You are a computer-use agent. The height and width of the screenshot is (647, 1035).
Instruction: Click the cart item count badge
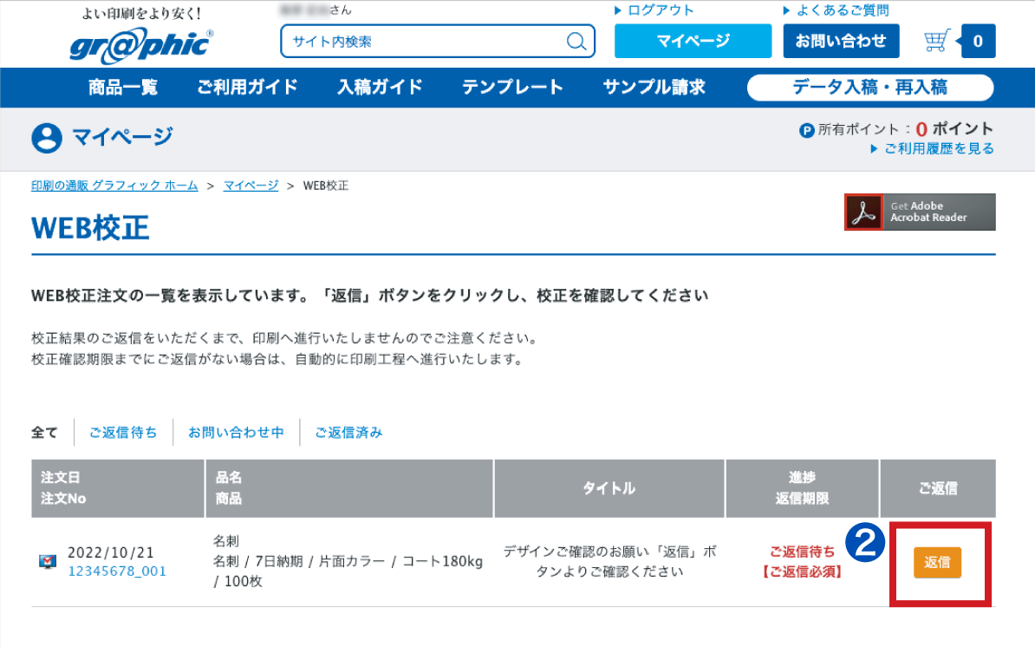[978, 41]
